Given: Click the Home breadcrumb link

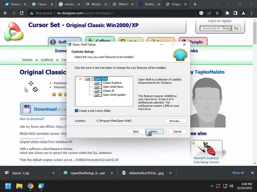Looking at the screenshot, I should tap(27, 60).
